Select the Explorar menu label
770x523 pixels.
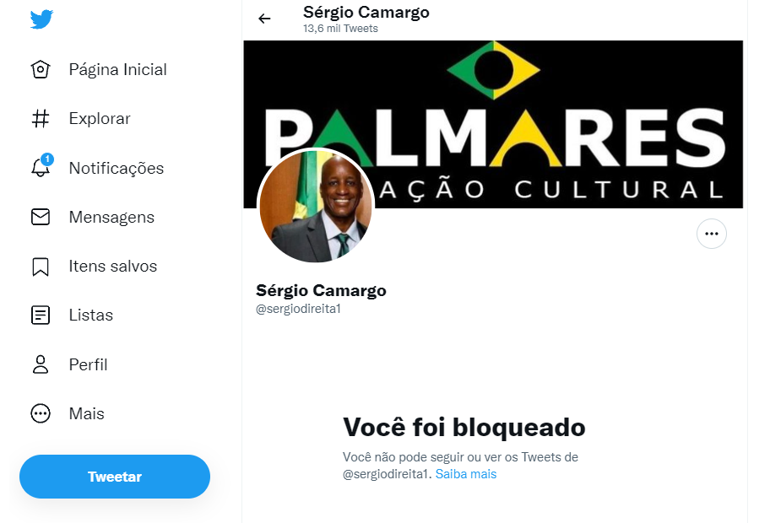[100, 119]
